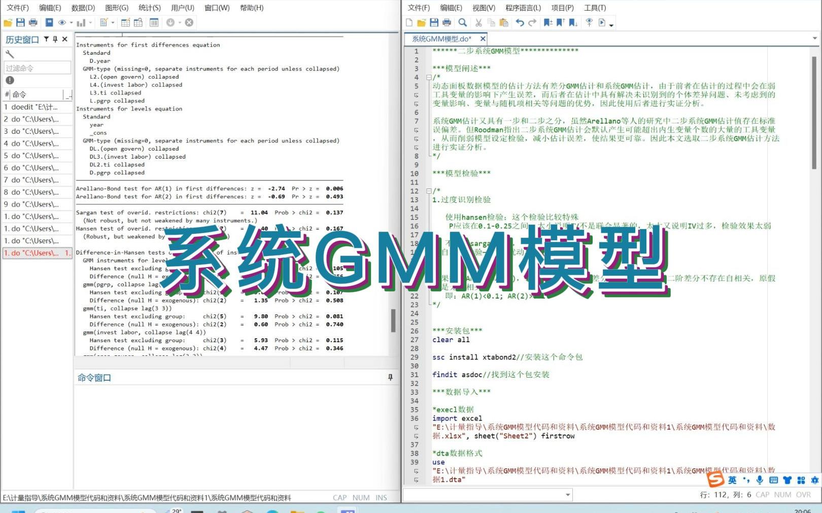Open the 用户(U) menu in Stata

[x=183, y=8]
